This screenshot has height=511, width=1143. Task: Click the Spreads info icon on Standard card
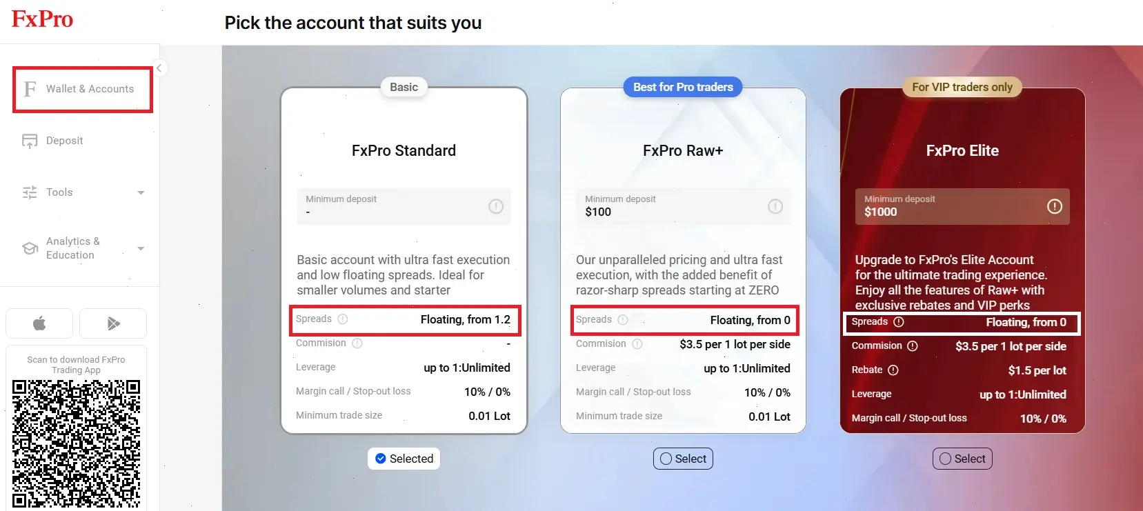[x=343, y=319]
